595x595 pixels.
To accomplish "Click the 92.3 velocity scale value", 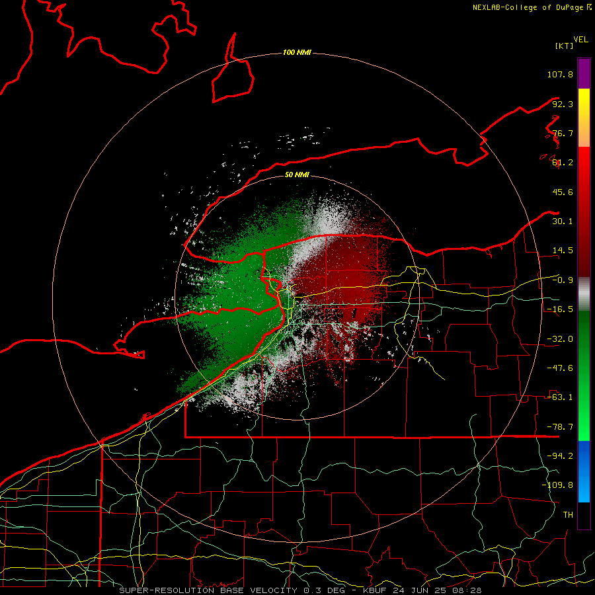I will click(x=563, y=104).
